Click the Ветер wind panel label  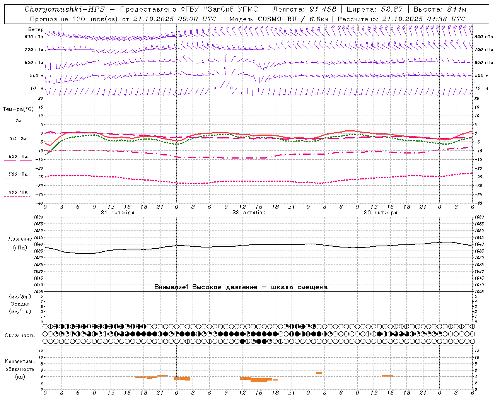click(x=36, y=29)
